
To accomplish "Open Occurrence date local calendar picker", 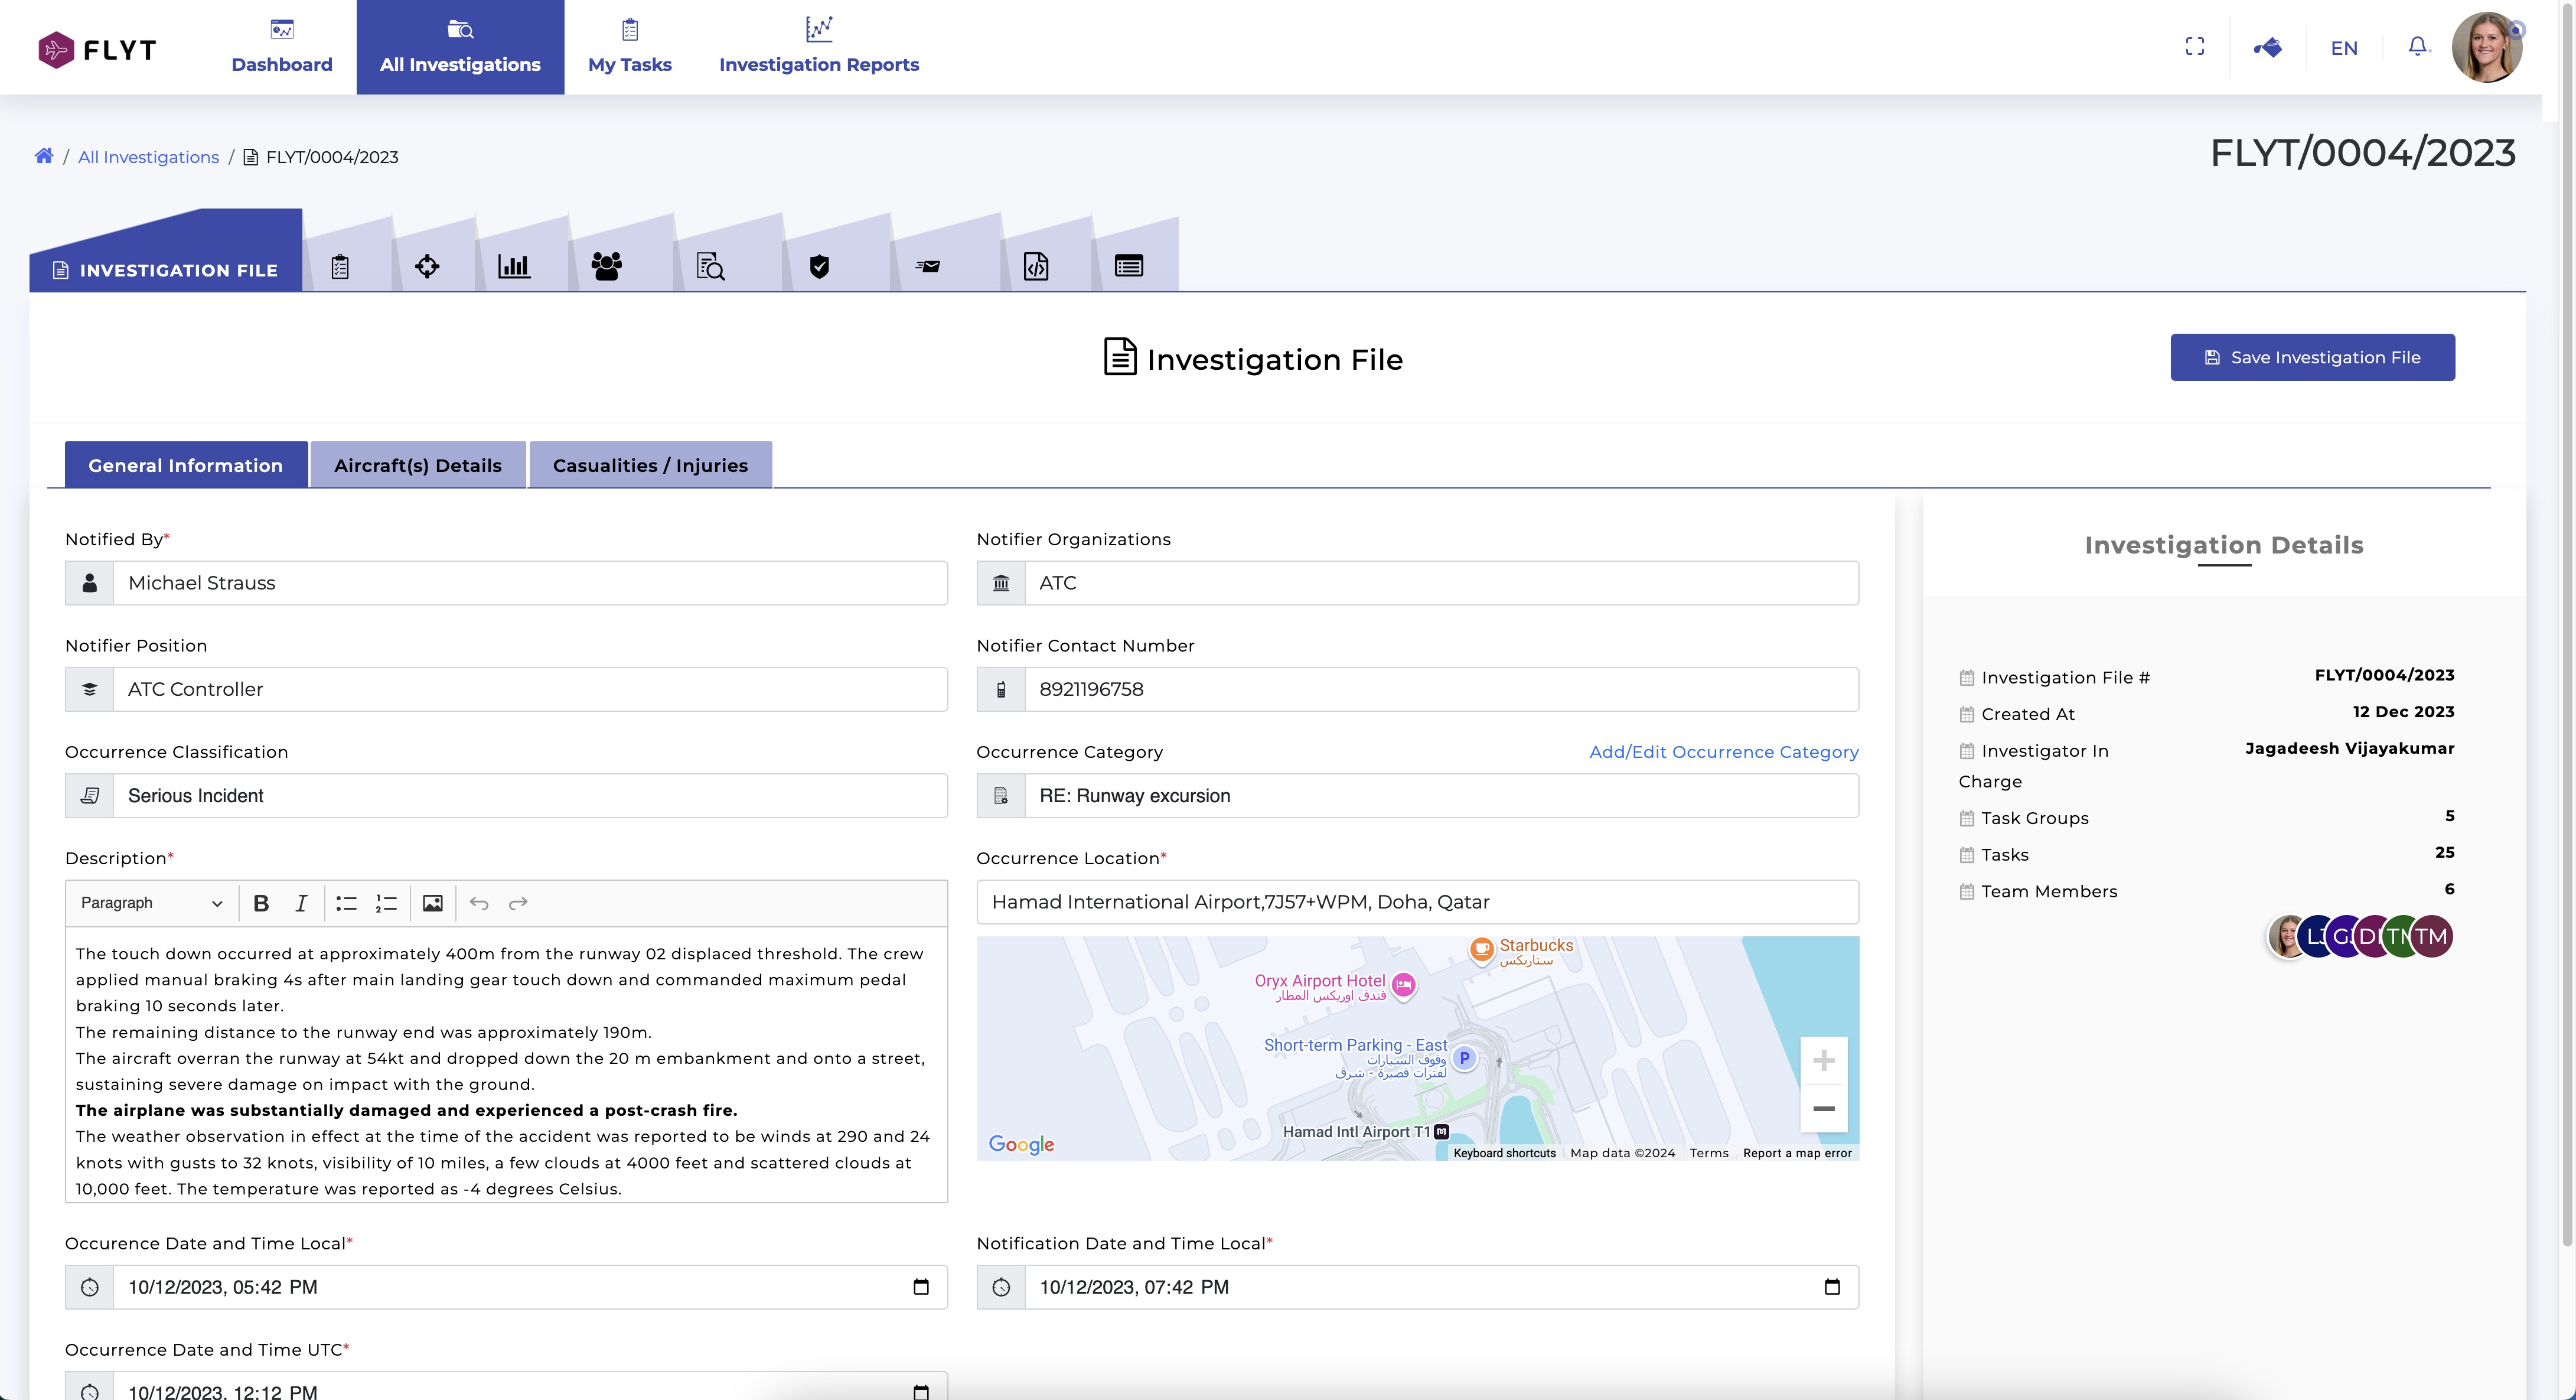I will coord(921,1287).
